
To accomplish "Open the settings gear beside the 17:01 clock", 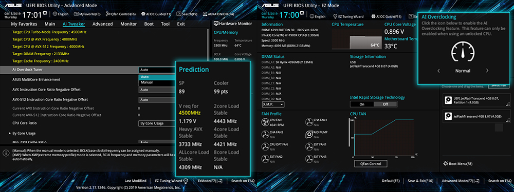I will click(x=45, y=13).
